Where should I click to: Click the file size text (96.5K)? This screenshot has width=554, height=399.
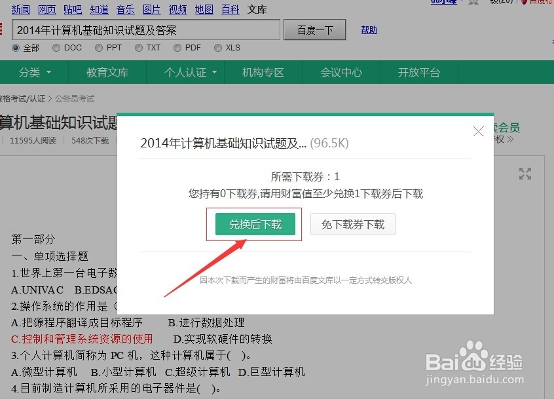click(329, 143)
